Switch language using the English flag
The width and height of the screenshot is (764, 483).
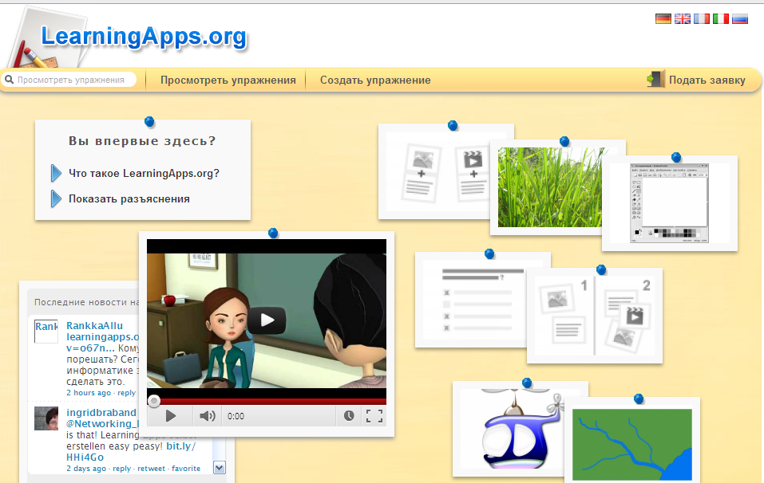click(x=682, y=18)
